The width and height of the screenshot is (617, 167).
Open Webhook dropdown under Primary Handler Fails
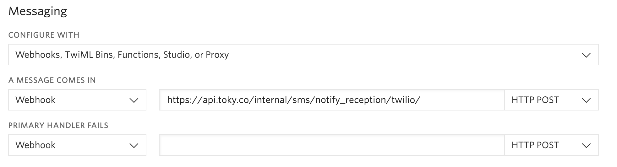pyautogui.click(x=77, y=145)
